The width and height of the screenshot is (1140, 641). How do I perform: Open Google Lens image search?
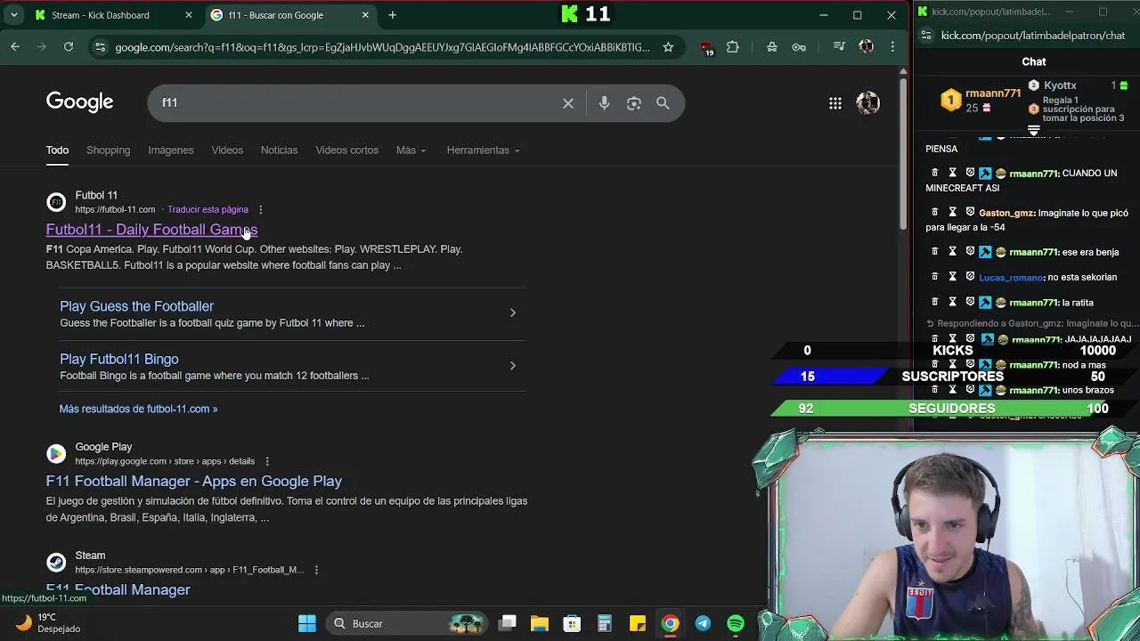(633, 103)
